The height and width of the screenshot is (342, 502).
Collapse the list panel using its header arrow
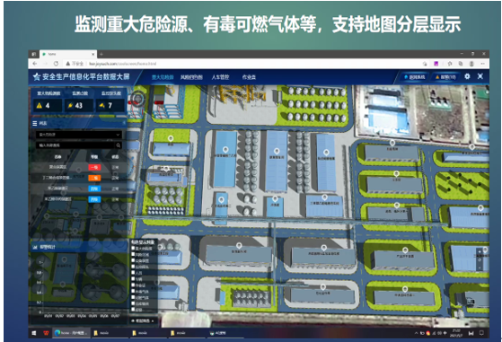[x=124, y=123]
